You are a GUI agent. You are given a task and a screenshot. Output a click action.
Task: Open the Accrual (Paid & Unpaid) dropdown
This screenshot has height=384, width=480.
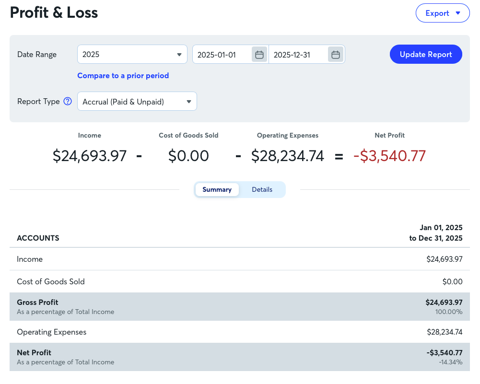[137, 102]
